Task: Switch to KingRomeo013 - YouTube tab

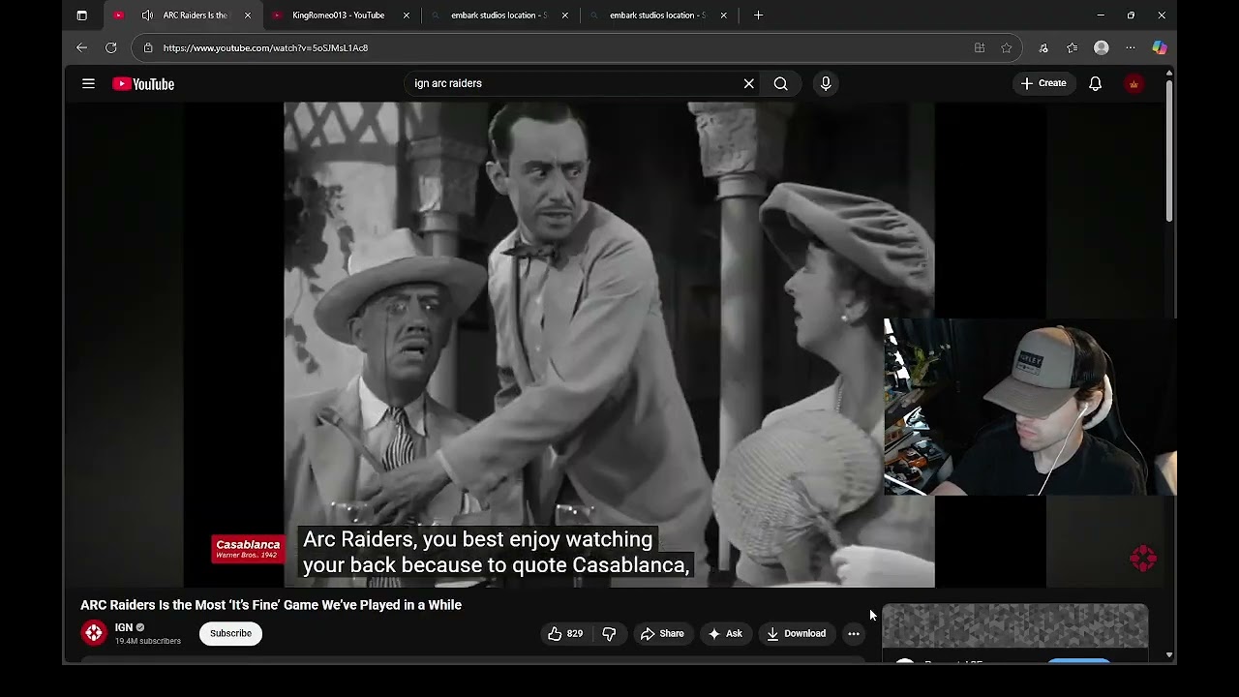Action: click(339, 15)
